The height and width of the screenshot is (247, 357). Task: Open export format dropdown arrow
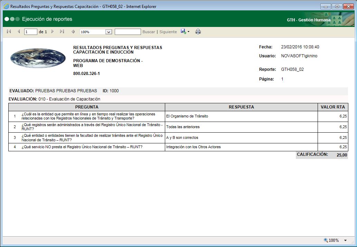(x=188, y=32)
